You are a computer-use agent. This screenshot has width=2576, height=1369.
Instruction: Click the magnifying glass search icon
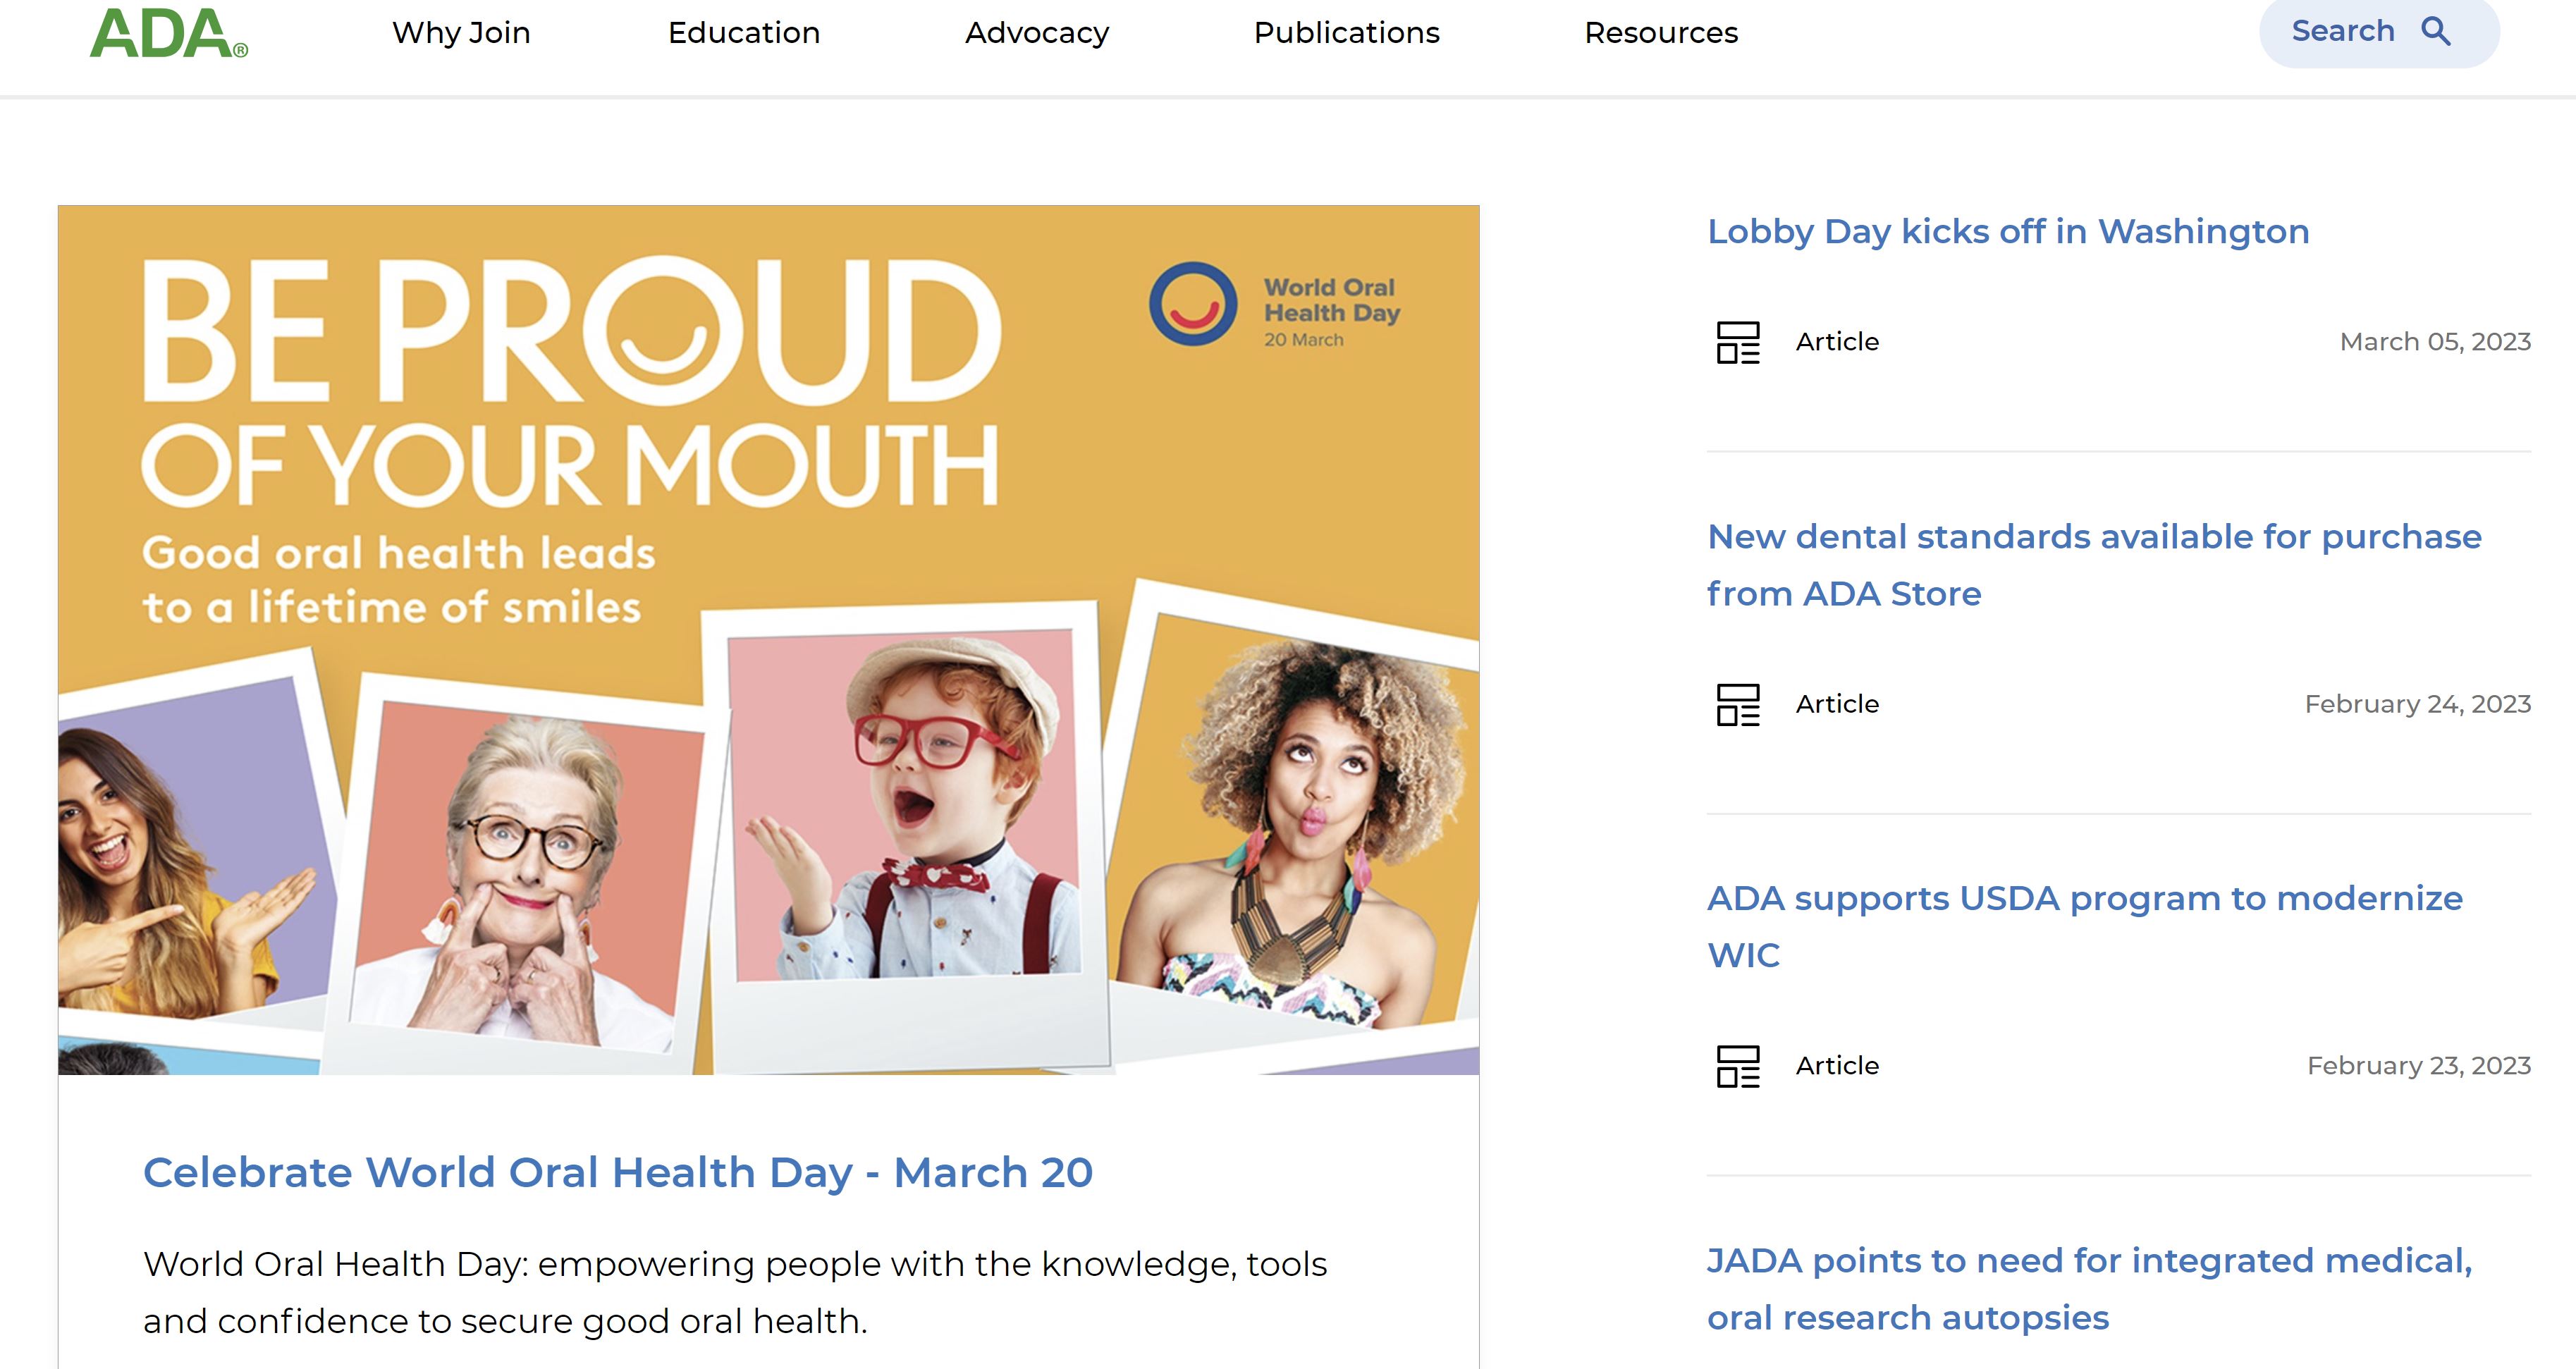click(x=2436, y=32)
